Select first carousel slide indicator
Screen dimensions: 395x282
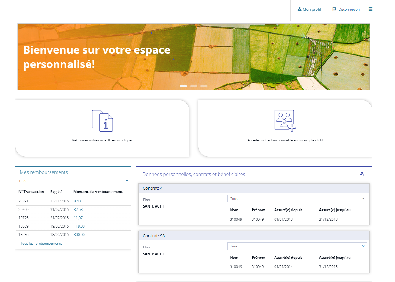184,86
